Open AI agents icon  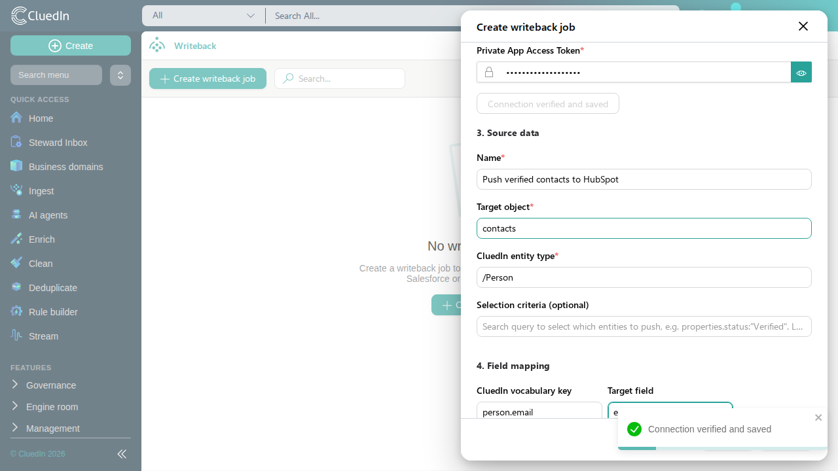pyautogui.click(x=16, y=215)
